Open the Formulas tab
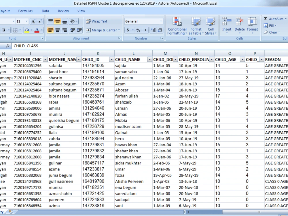This screenshot has width=288, height=216. click(x=25, y=11)
